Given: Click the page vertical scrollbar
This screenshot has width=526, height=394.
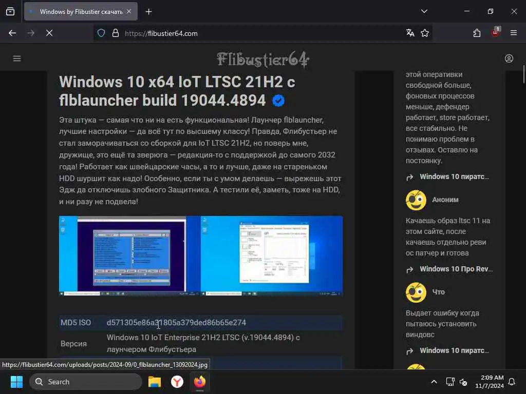Looking at the screenshot, I should [523, 74].
